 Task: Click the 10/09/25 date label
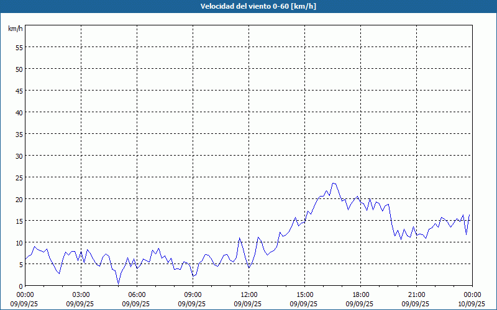point(472,304)
